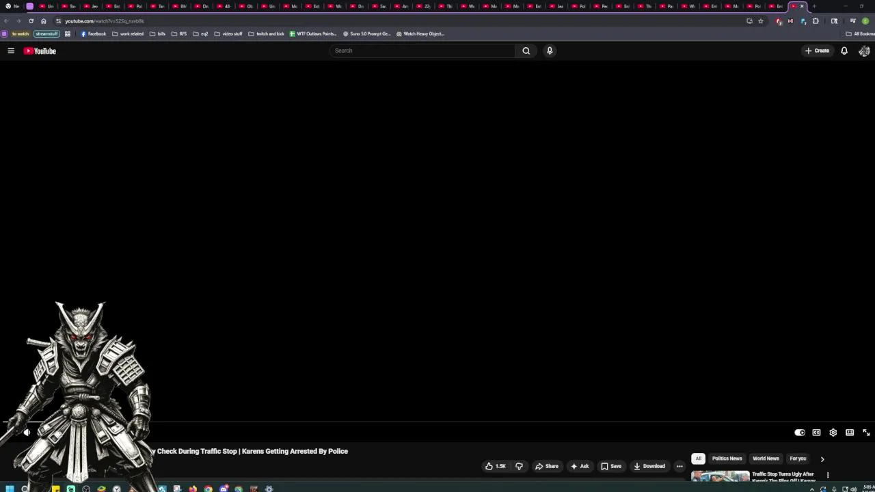Screen dimensions: 875x492
Task: Open the Facebook bookmark
Action: pyautogui.click(x=94, y=33)
